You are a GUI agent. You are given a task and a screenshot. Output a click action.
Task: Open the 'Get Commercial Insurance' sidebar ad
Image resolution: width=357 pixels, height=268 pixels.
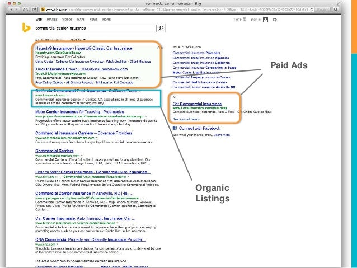click(x=197, y=104)
